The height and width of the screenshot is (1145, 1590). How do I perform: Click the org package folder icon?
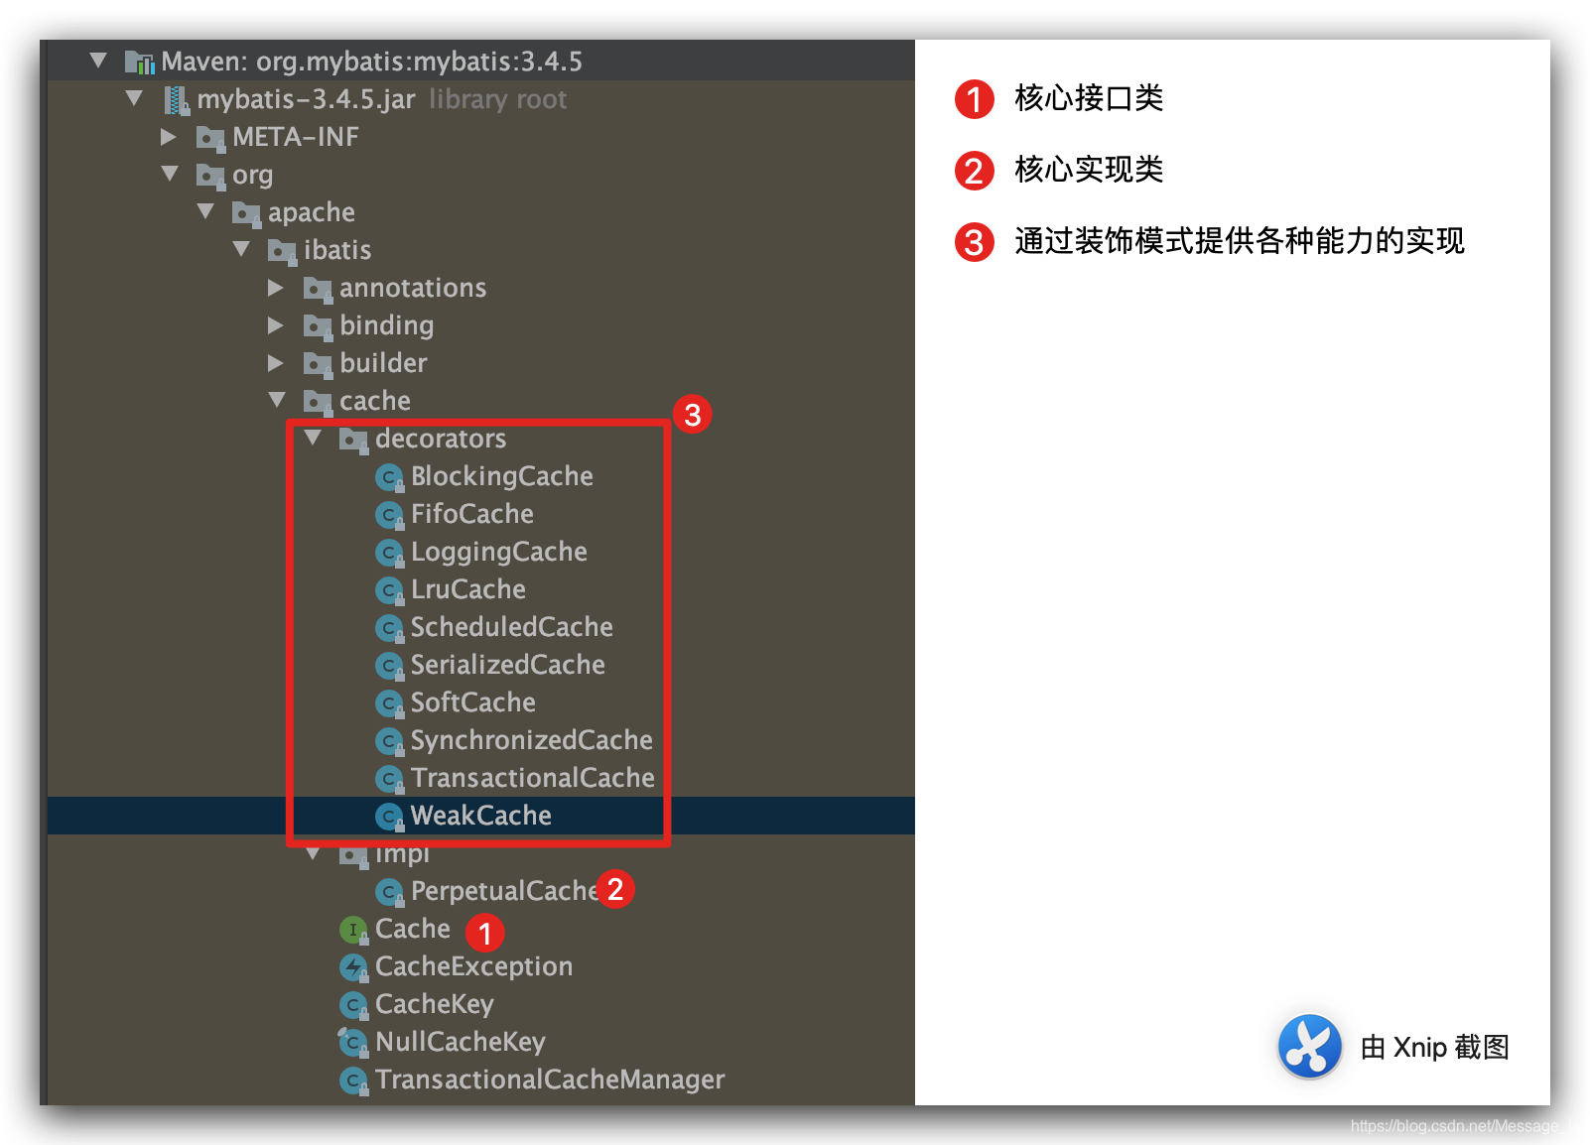click(210, 176)
